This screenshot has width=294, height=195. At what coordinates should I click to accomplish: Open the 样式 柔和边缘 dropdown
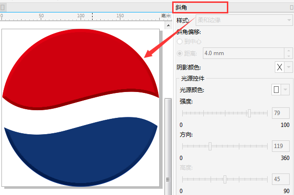click(244, 20)
